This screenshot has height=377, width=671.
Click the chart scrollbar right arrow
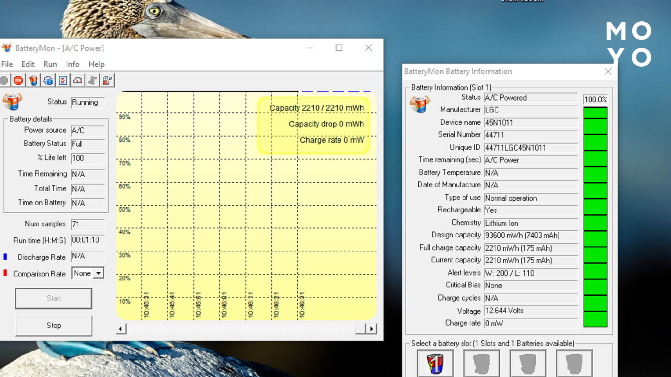[371, 329]
